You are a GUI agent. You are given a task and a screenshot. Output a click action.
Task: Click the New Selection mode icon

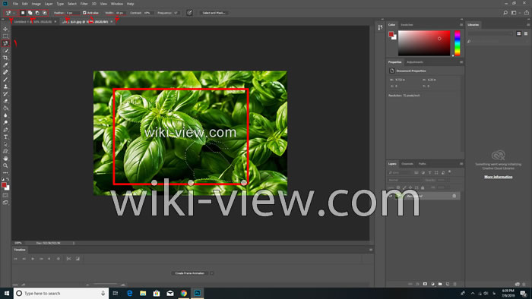coord(23,13)
